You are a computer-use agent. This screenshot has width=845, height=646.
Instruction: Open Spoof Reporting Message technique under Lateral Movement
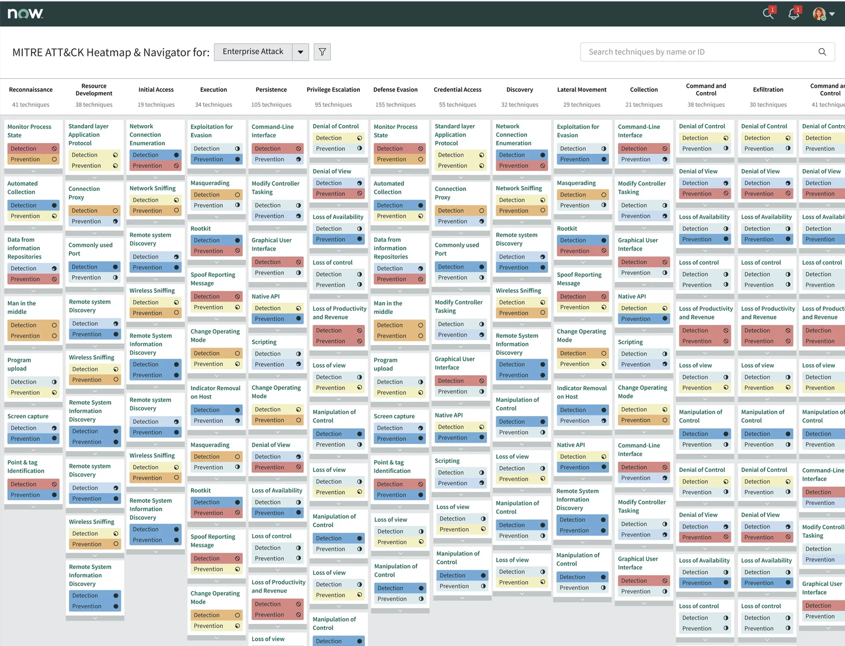pyautogui.click(x=579, y=279)
